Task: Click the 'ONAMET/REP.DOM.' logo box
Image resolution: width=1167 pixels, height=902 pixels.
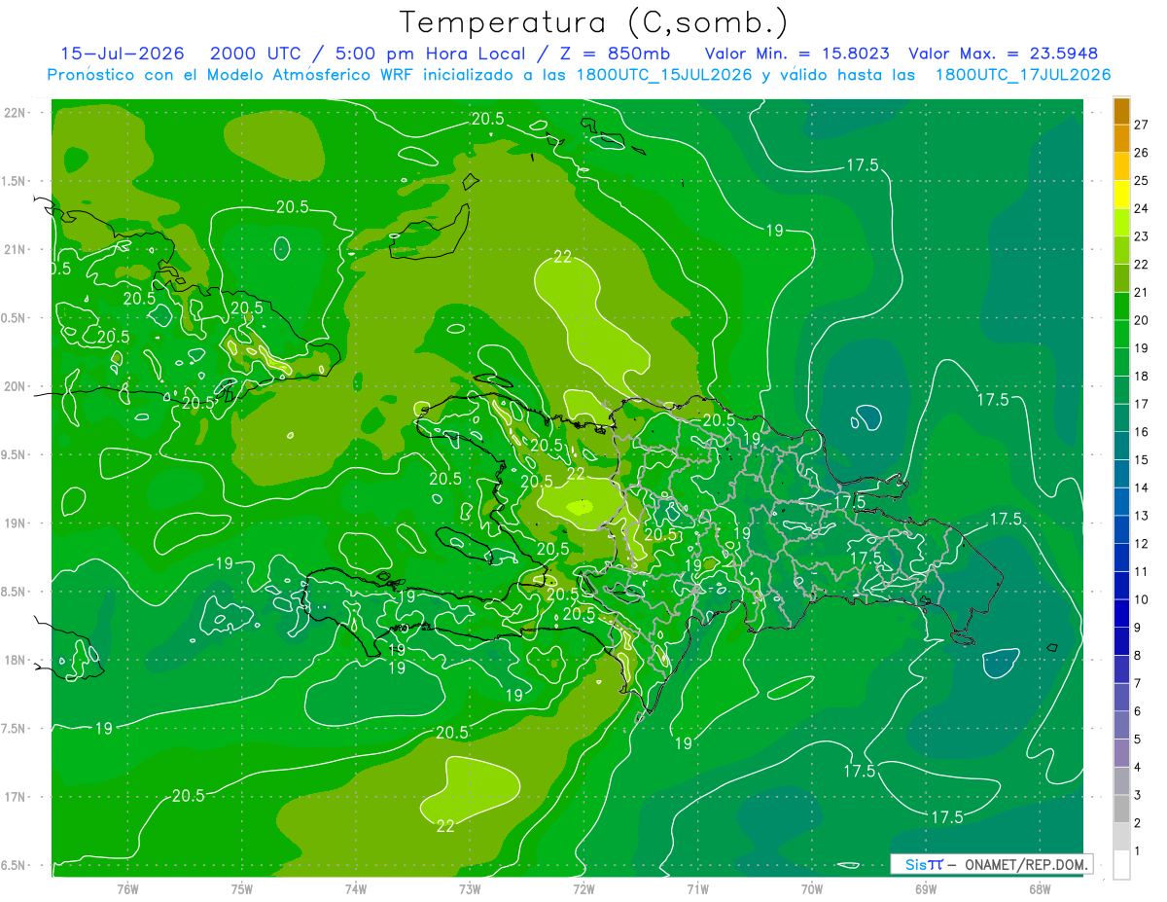Action: [991, 864]
